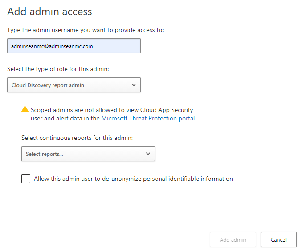Click the 'Add admin access' heading
This screenshot has width=303, height=251.
pos(50,12)
